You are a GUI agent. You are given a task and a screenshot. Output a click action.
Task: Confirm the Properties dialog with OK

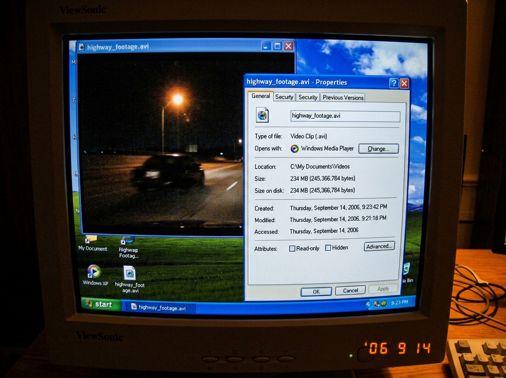pyautogui.click(x=316, y=292)
